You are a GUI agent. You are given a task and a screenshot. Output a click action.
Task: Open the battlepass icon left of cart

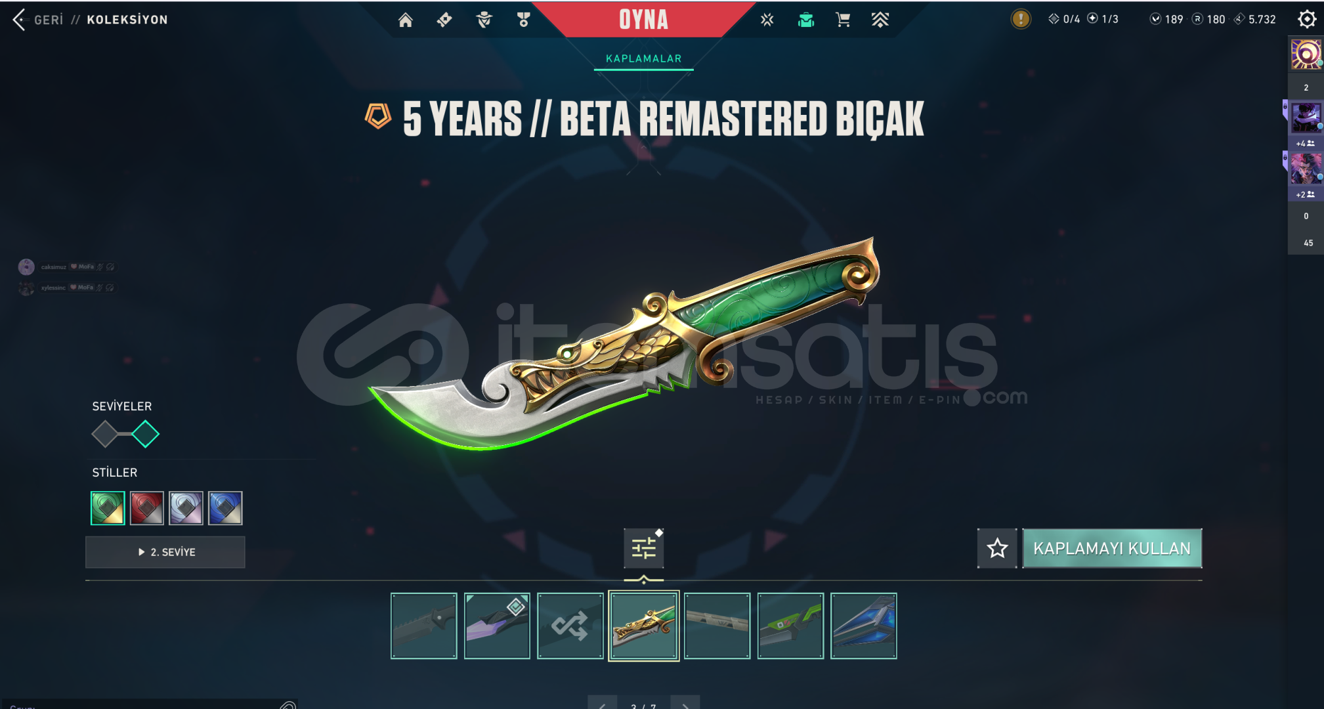(x=806, y=20)
